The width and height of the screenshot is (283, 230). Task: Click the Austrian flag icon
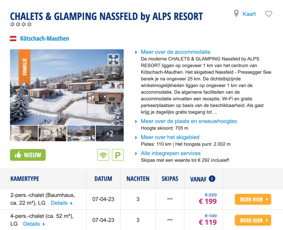point(13,39)
